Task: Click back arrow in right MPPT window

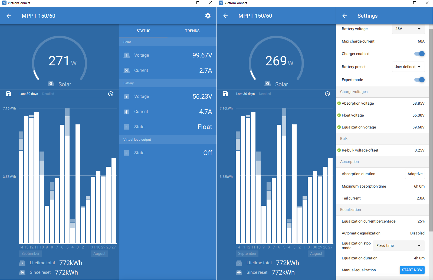Action: (225, 16)
